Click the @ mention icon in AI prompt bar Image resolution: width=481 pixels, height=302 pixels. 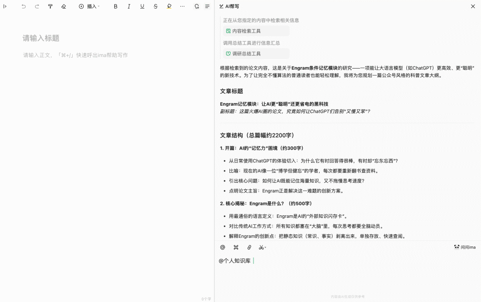coord(222,247)
